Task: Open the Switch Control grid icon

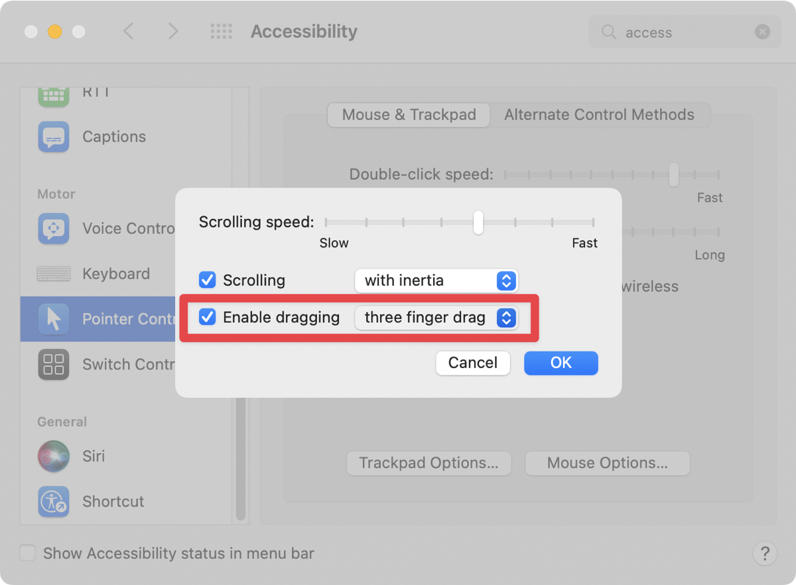Action: (x=54, y=364)
